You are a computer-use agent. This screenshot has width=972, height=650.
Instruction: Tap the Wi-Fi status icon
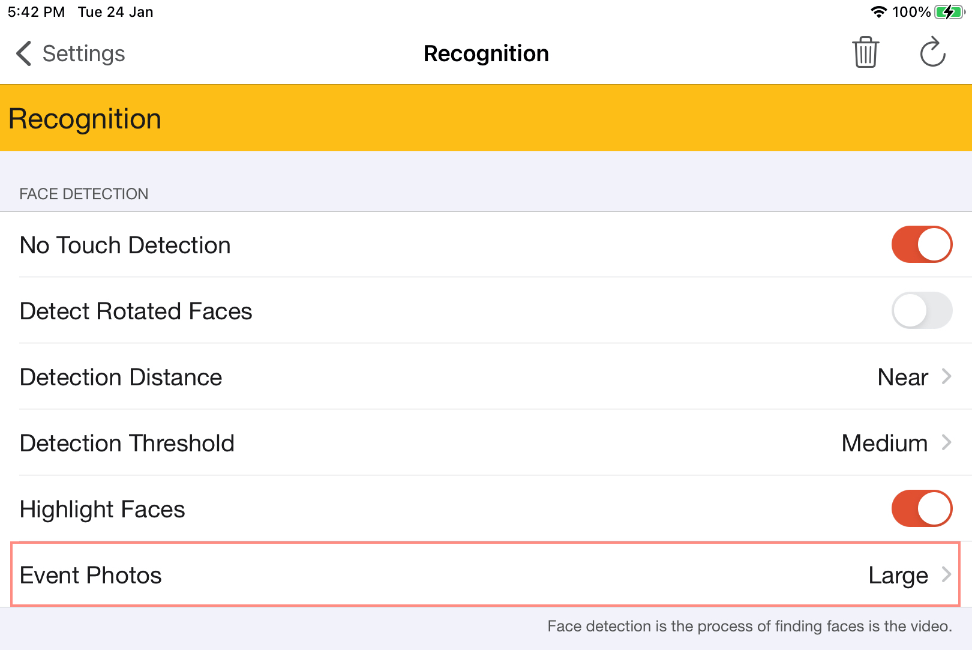pyautogui.click(x=878, y=12)
